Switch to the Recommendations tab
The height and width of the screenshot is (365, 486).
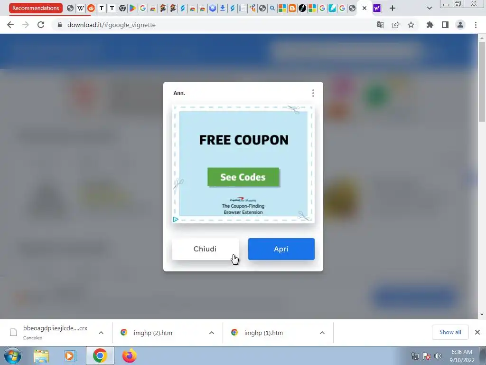(36, 8)
